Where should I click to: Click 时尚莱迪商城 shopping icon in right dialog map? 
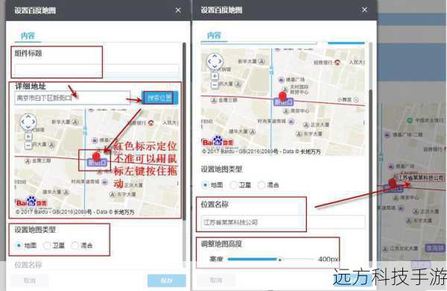[291, 122]
